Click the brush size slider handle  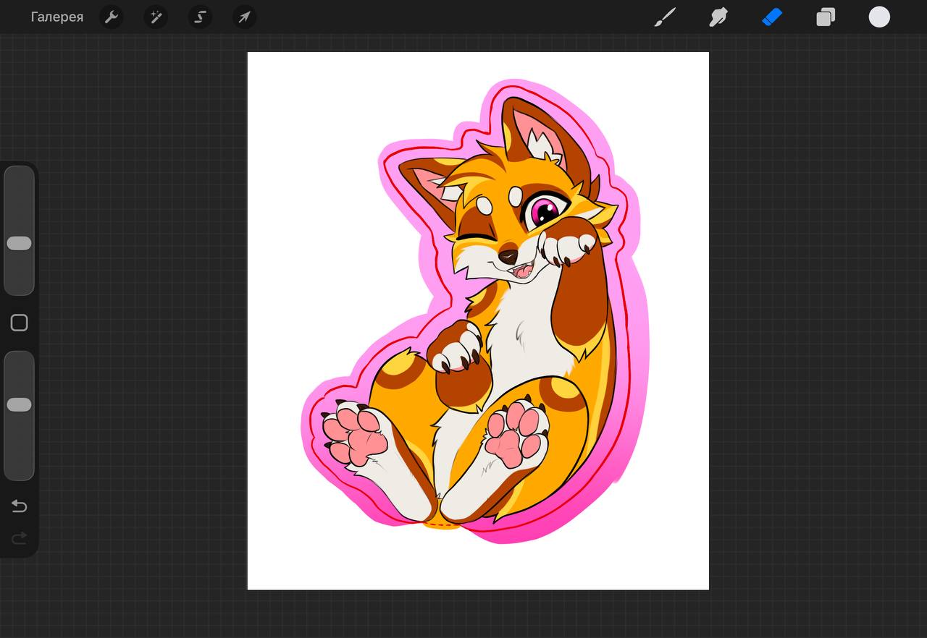point(19,243)
